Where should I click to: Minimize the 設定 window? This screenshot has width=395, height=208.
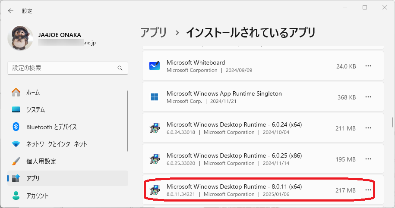pyautogui.click(x=345, y=8)
